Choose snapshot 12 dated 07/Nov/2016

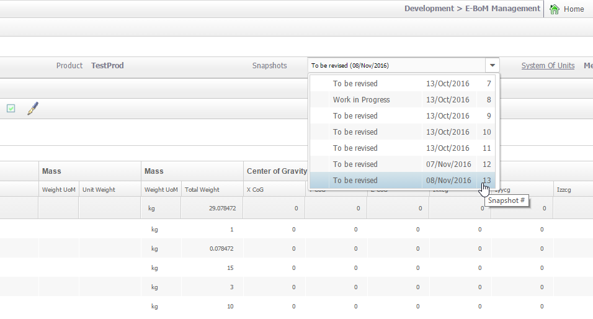(x=403, y=164)
